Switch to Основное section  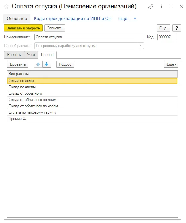click(x=17, y=19)
